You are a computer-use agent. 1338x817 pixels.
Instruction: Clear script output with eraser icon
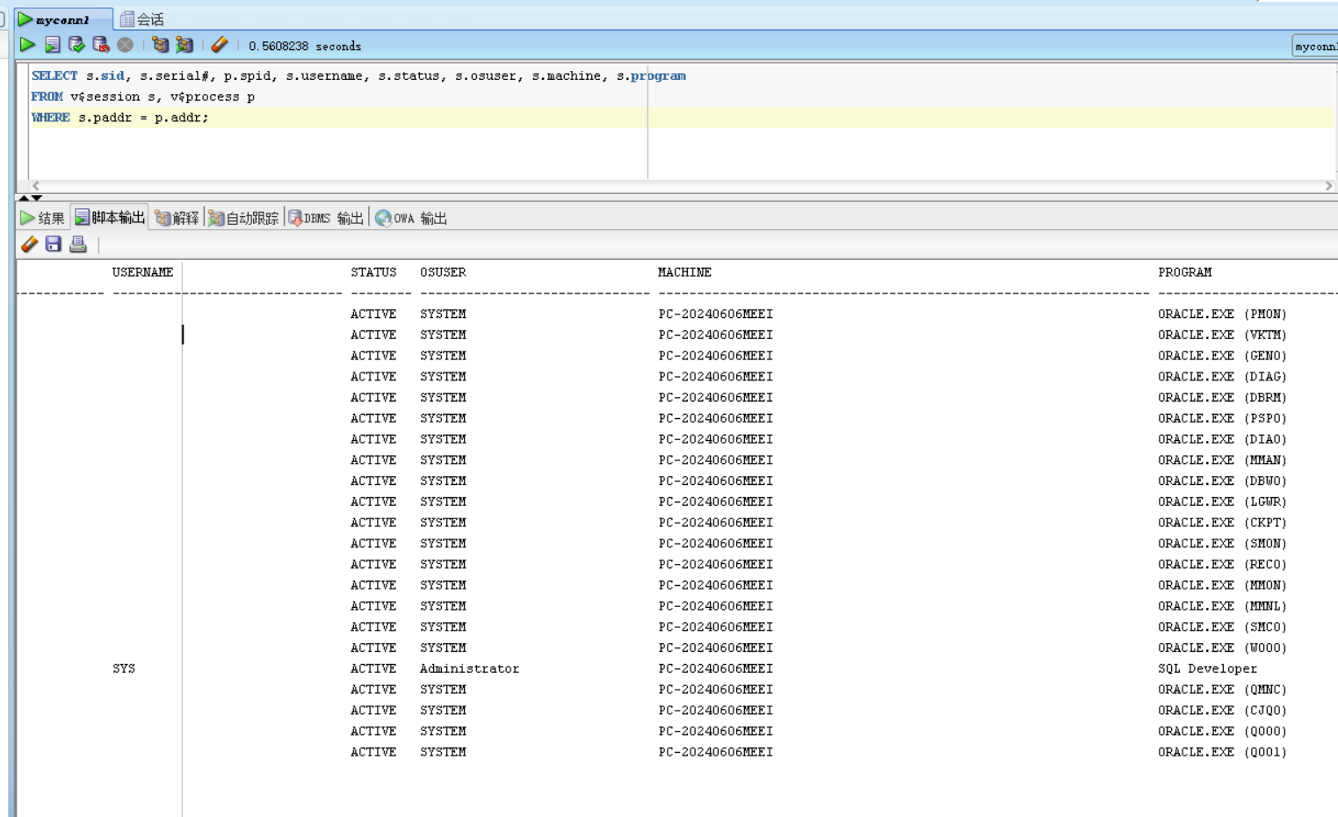(29, 244)
